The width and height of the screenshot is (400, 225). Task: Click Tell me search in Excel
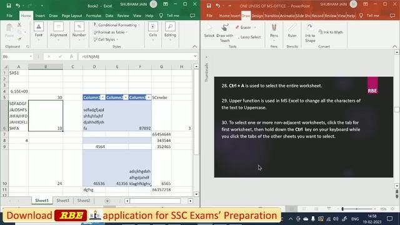coord(169,16)
